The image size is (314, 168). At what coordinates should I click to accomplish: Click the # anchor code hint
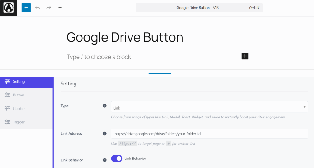click(168, 144)
